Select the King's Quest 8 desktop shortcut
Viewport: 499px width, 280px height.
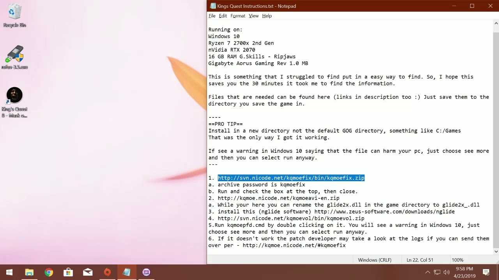pyautogui.click(x=14, y=102)
